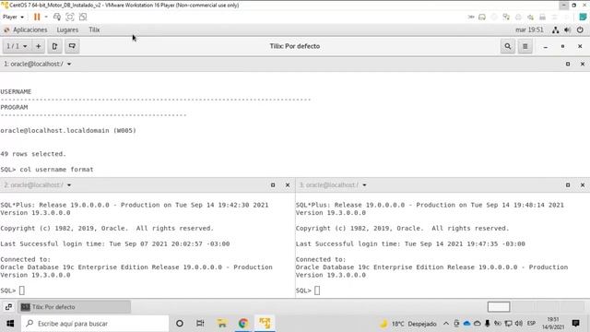Enter VMware full screen mode
Viewport: 590px width, 332px height.
click(x=70, y=17)
